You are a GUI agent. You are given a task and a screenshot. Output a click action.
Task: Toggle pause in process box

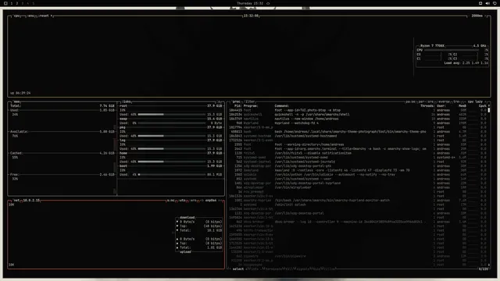pyautogui.click(x=410, y=101)
